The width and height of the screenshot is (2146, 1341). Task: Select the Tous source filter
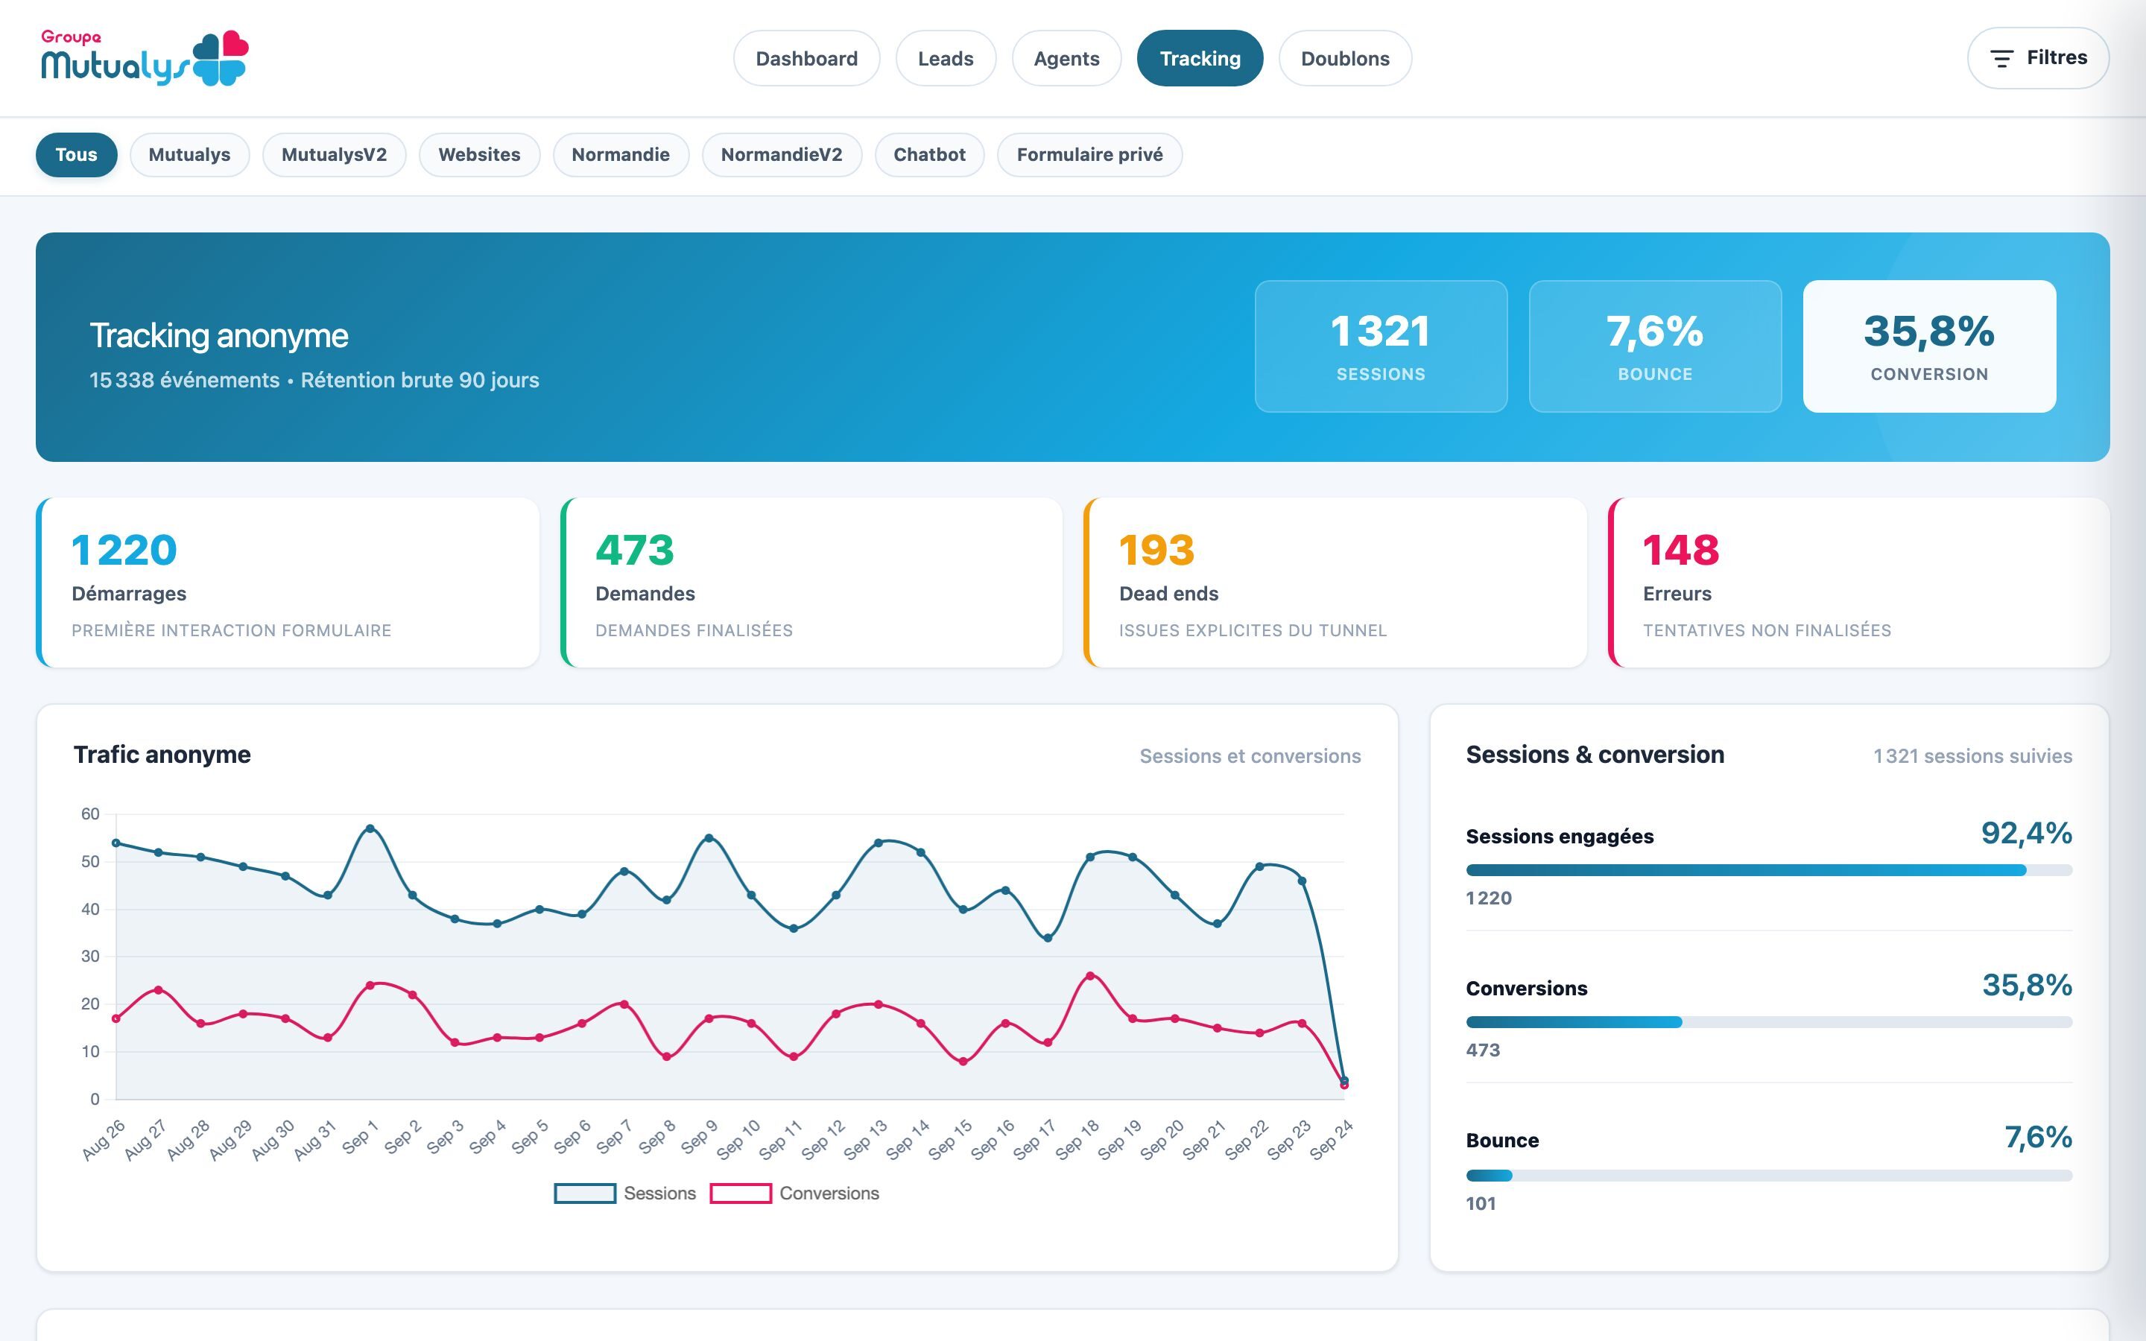click(76, 154)
